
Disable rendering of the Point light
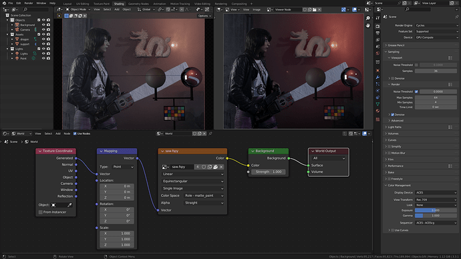pyautogui.click(x=48, y=59)
